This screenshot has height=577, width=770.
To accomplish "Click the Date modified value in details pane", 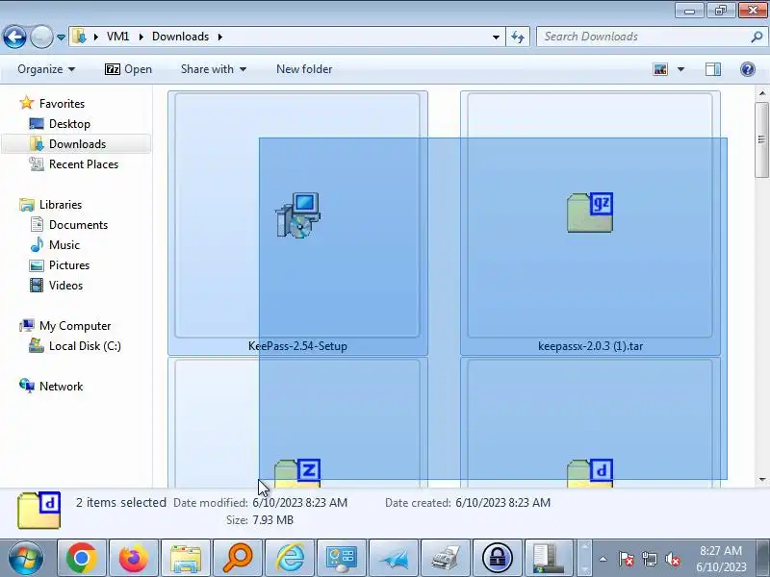I will (299, 502).
